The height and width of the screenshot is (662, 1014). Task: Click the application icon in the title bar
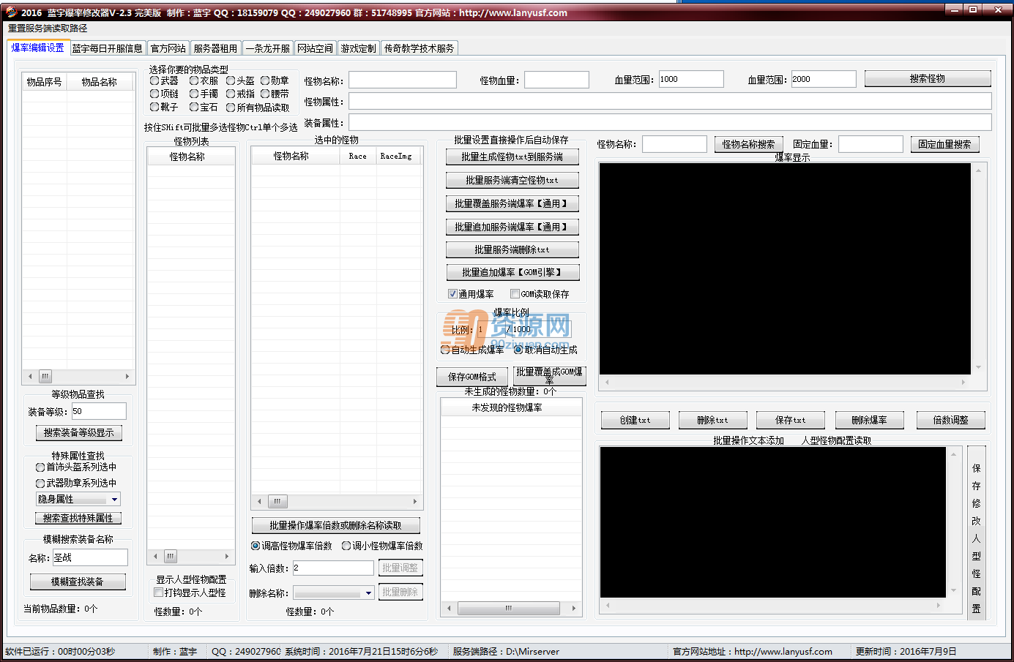pyautogui.click(x=10, y=12)
